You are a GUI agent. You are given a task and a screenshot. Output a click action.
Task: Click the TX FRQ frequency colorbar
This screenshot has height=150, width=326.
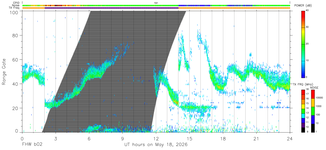point(303,111)
